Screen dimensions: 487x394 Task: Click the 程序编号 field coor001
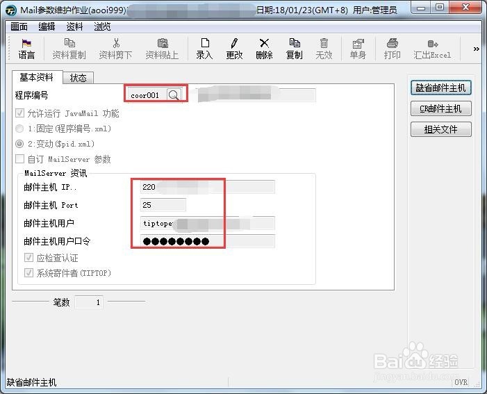click(x=147, y=95)
